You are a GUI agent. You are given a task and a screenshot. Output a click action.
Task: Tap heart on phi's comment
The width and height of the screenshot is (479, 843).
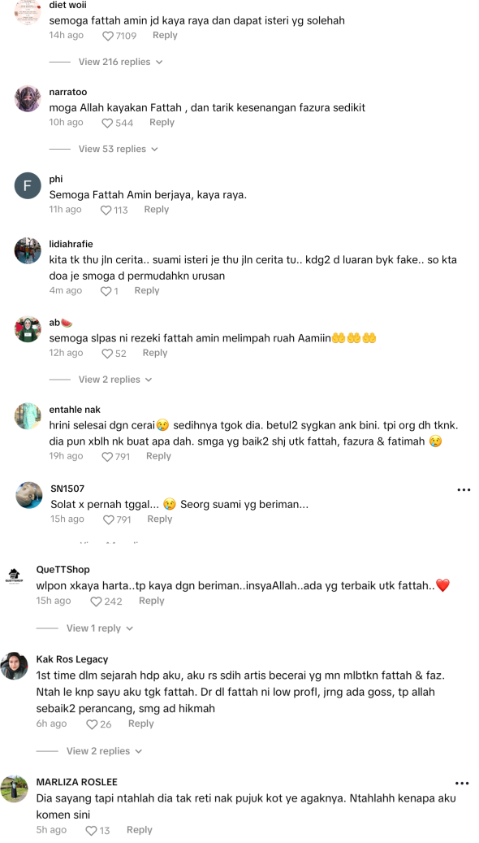[106, 211]
